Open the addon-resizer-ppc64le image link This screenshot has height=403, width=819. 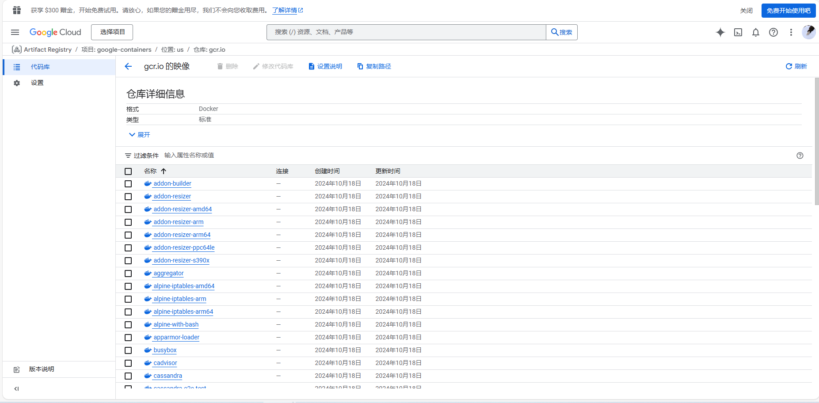click(x=184, y=247)
